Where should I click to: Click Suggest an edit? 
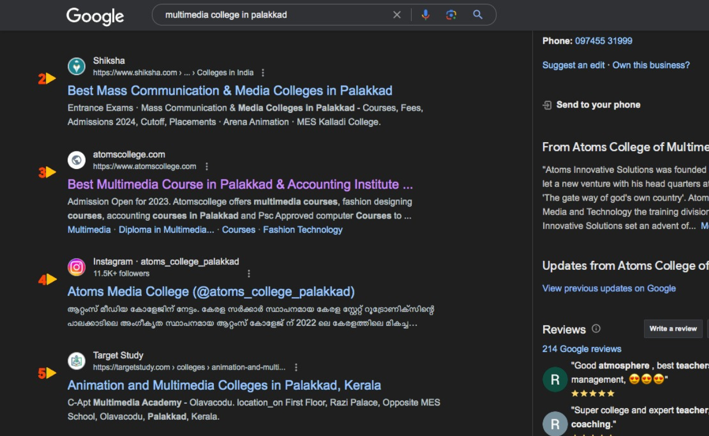[574, 65]
